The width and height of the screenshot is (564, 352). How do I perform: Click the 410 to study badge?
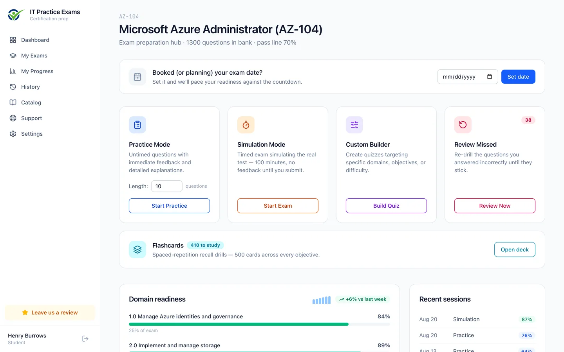point(205,245)
